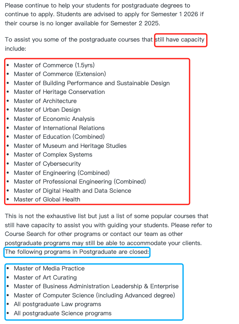The width and height of the screenshot is (239, 324).
Task: Click 'Master of Cybersecurity' list entry
Action: [x=47, y=164]
